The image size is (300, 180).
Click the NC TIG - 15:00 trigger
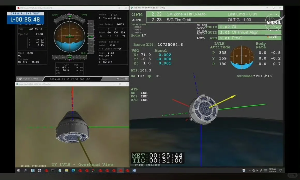tap(28, 62)
